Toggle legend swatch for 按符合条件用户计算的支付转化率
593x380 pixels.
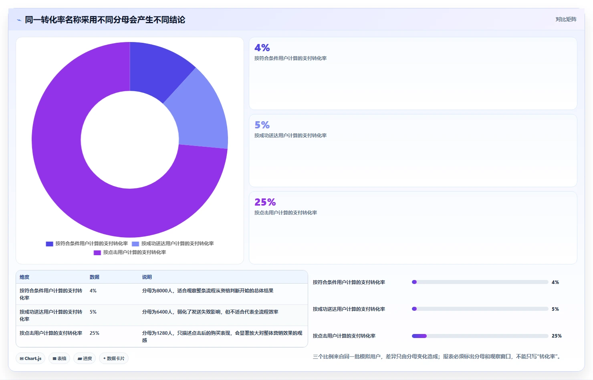(49, 244)
